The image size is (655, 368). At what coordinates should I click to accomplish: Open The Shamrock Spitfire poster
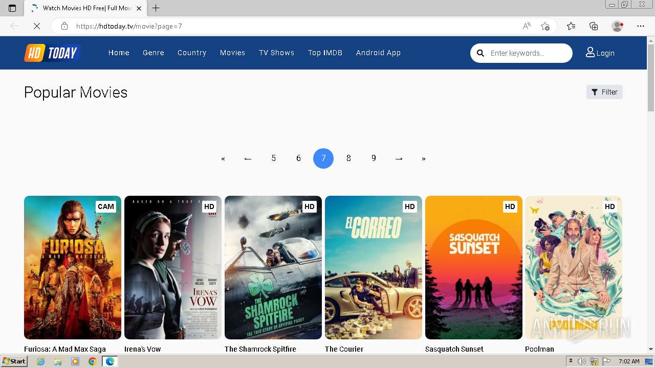tap(273, 267)
